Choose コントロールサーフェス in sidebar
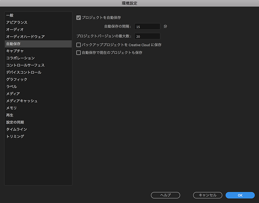 click(x=25, y=65)
